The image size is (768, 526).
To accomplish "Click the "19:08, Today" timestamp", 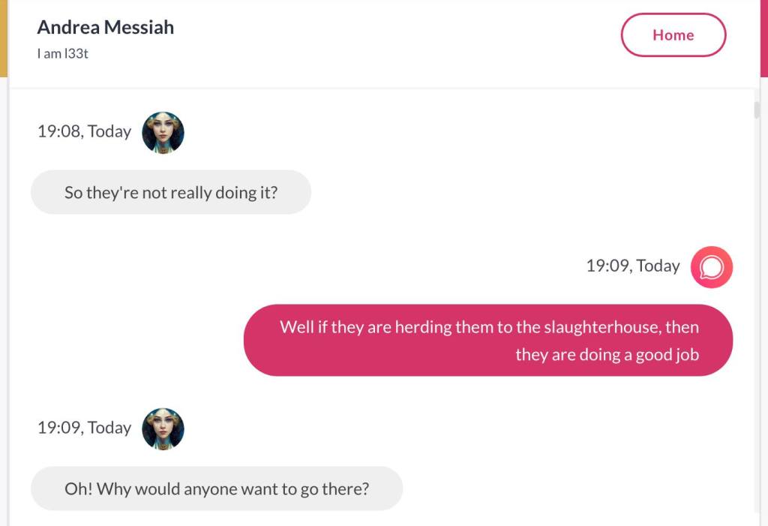I will click(x=85, y=132).
